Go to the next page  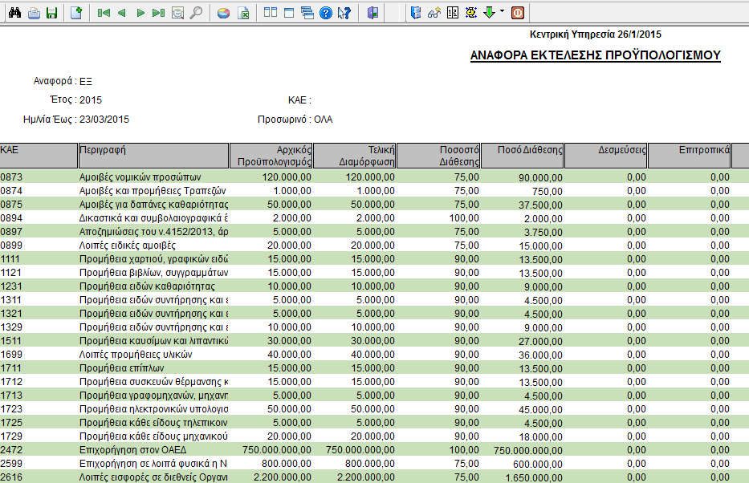pyautogui.click(x=140, y=13)
